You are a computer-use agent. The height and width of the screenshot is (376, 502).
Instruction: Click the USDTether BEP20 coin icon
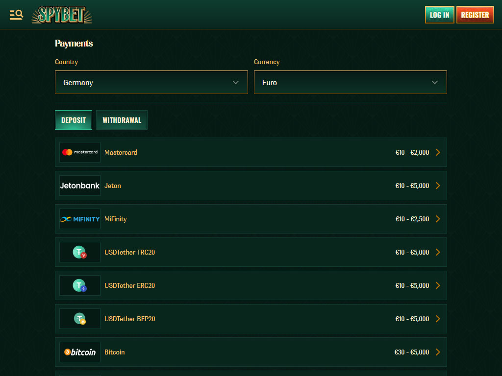pyautogui.click(x=80, y=319)
